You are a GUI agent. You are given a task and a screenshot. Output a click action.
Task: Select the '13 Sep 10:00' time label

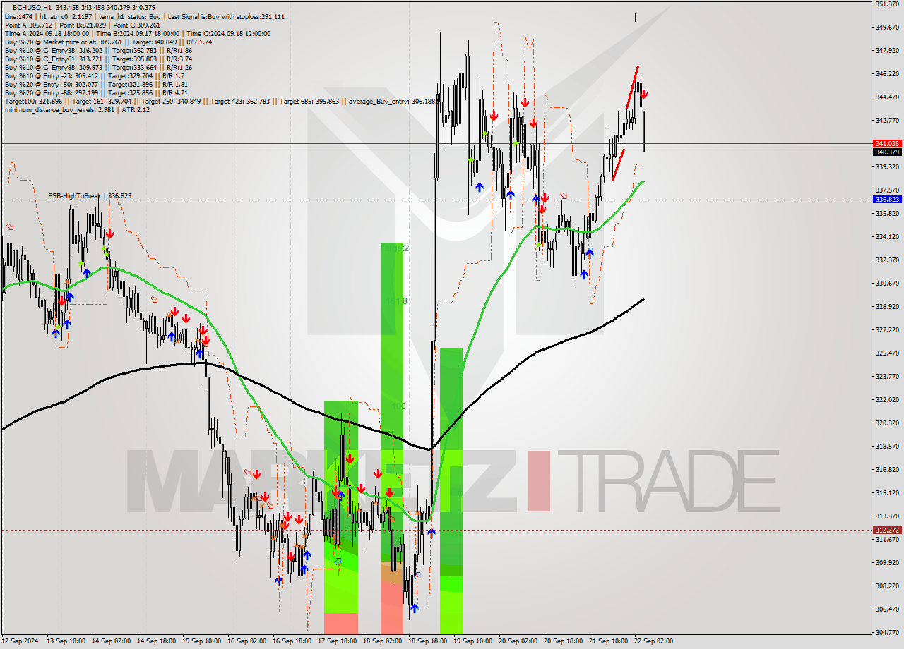tap(66, 641)
